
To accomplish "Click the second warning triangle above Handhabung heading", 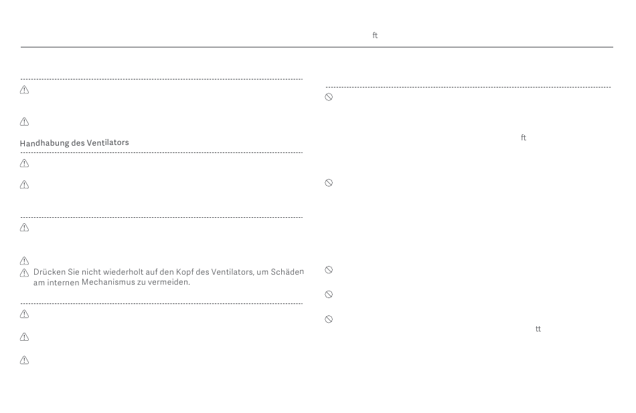I will point(24,122).
